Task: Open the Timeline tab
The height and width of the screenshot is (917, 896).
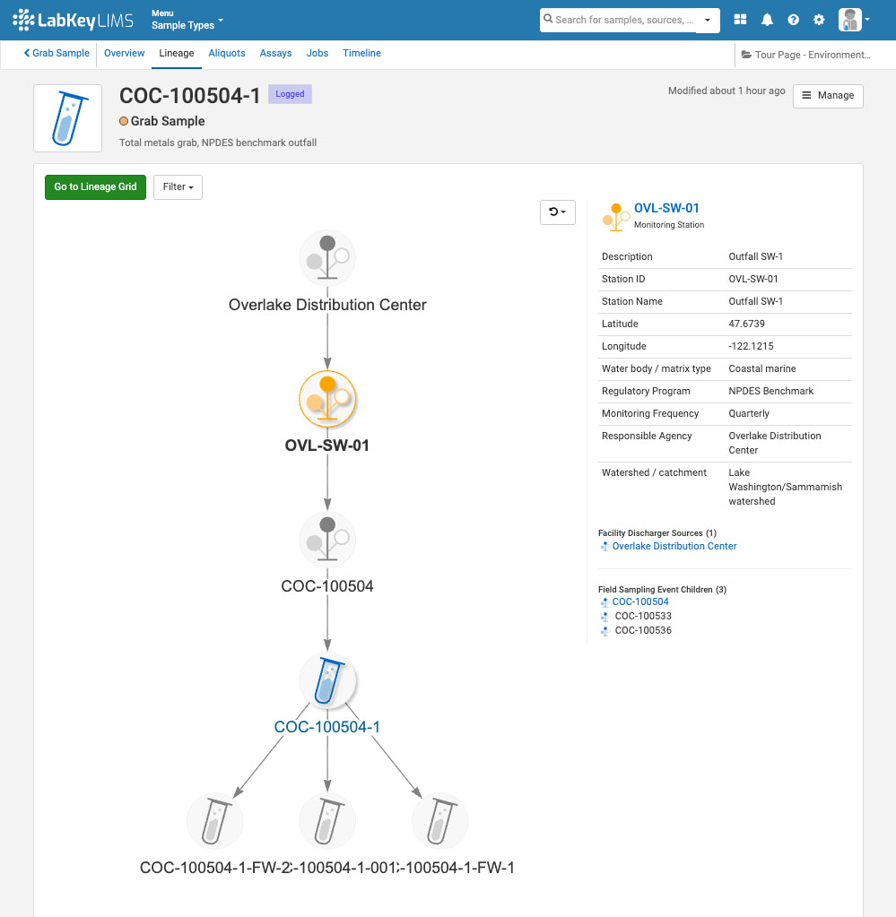Action: (361, 53)
